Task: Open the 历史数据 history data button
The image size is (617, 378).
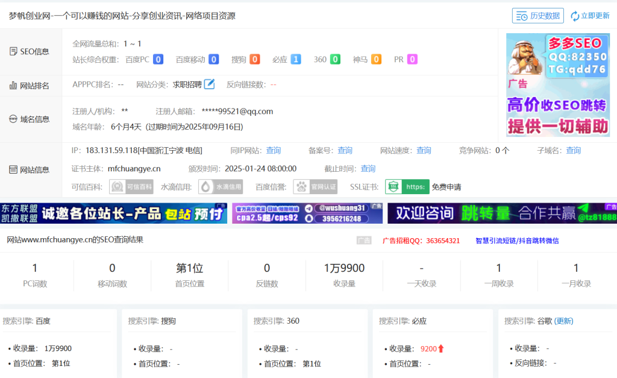Action: (x=538, y=16)
